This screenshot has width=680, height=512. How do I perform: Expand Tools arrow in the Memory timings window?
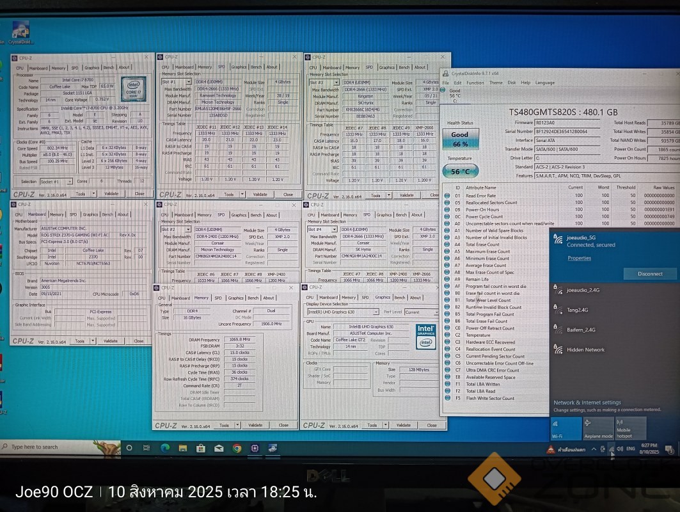(237, 425)
